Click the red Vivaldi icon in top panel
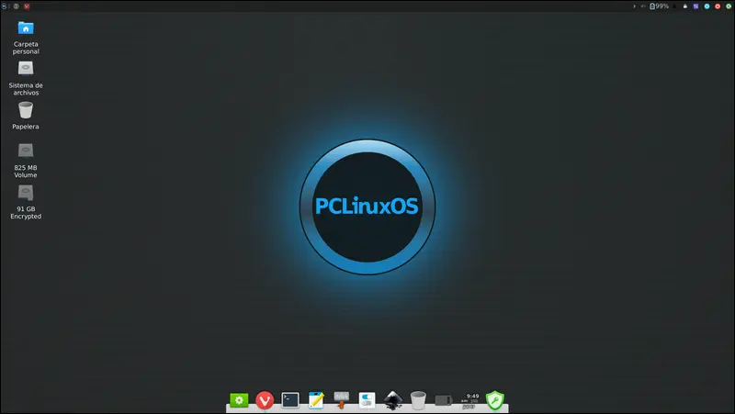 pyautogui.click(x=27, y=6)
